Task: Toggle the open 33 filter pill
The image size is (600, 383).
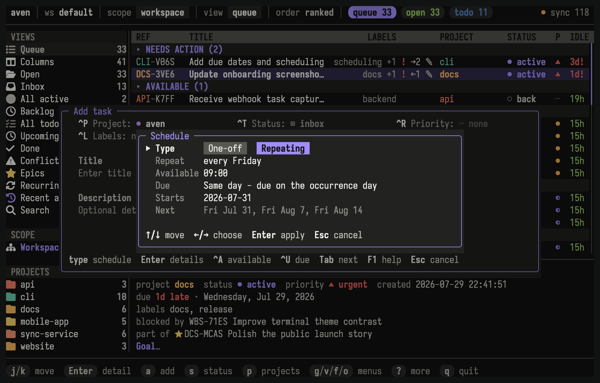Action: coord(423,12)
